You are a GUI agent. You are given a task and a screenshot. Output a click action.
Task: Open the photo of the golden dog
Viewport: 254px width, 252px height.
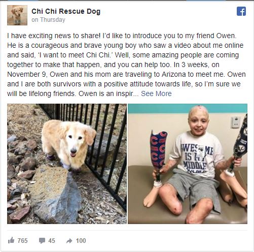click(67, 164)
